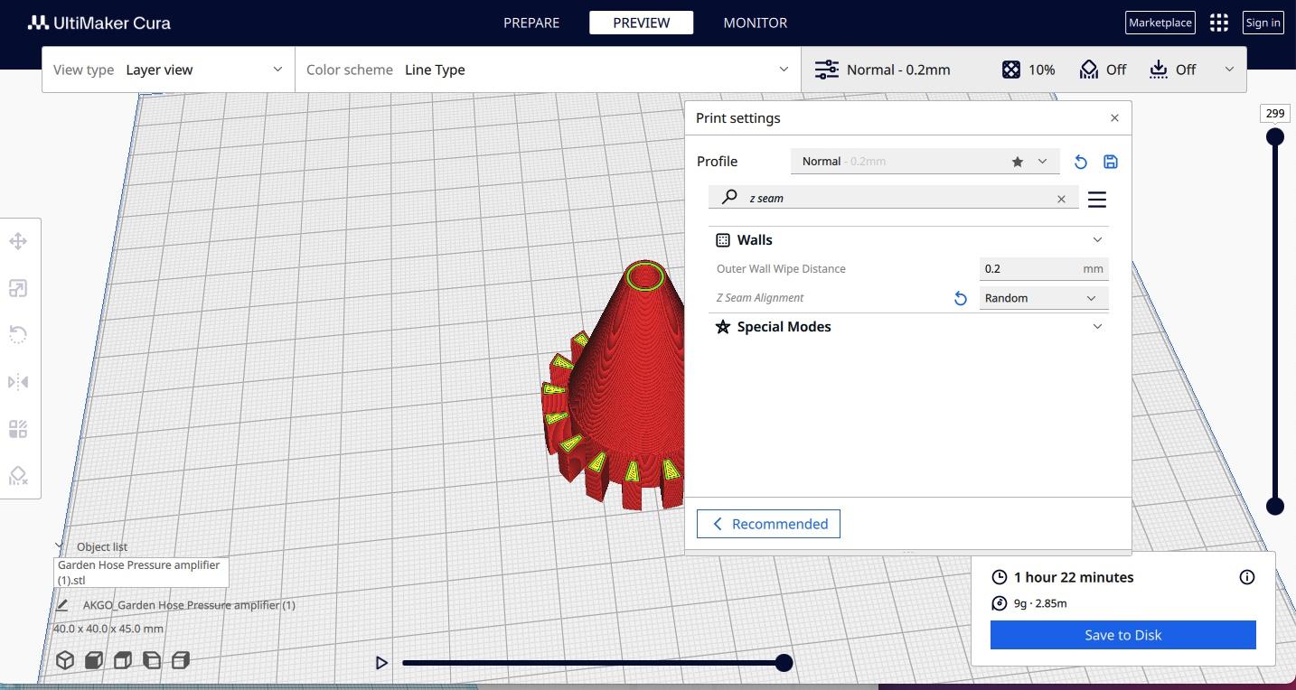Click the support Off icon

[x=1089, y=70]
